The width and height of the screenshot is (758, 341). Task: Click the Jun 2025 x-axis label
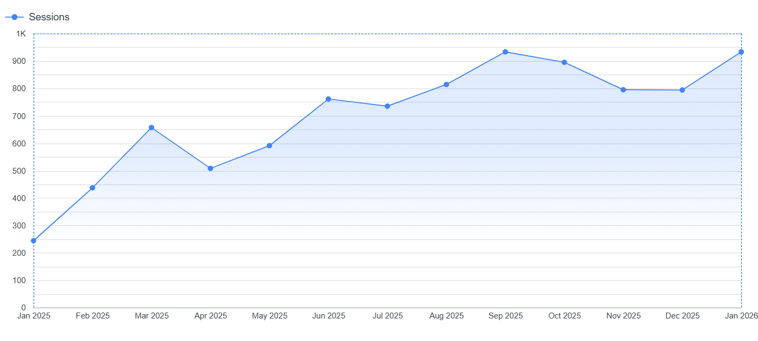coord(328,316)
